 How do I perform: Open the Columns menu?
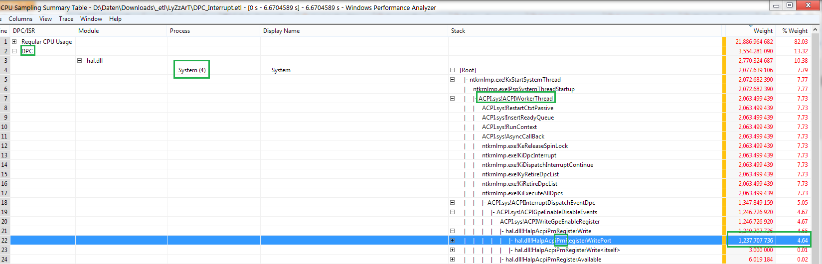[x=20, y=19]
